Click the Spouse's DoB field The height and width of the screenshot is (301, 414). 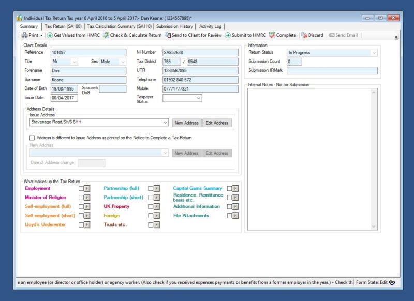113,89
